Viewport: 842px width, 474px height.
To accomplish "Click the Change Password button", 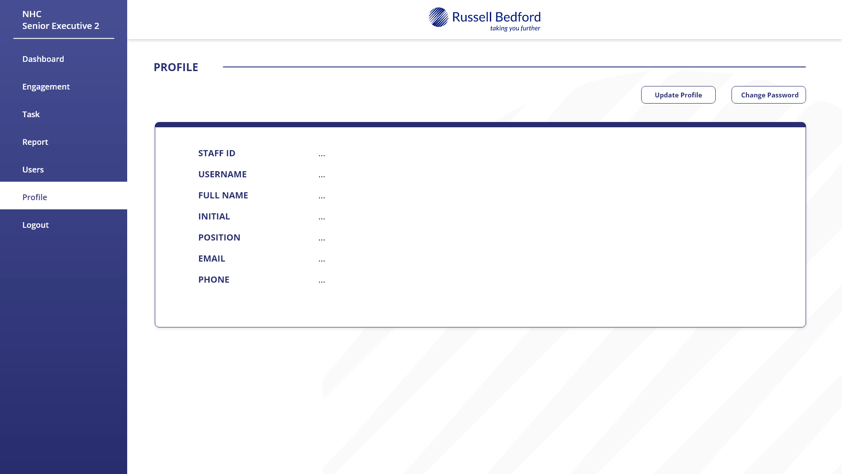I will [768, 95].
